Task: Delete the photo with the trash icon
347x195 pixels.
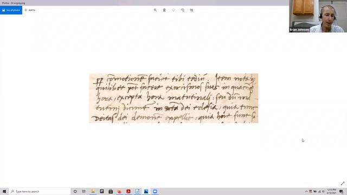Action: click(164, 10)
